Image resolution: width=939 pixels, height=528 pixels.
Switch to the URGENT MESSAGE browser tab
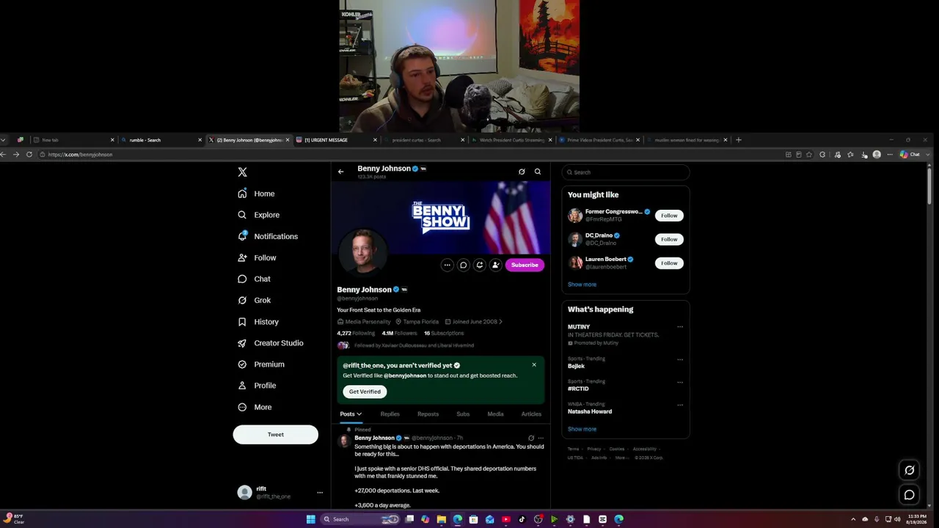click(336, 140)
